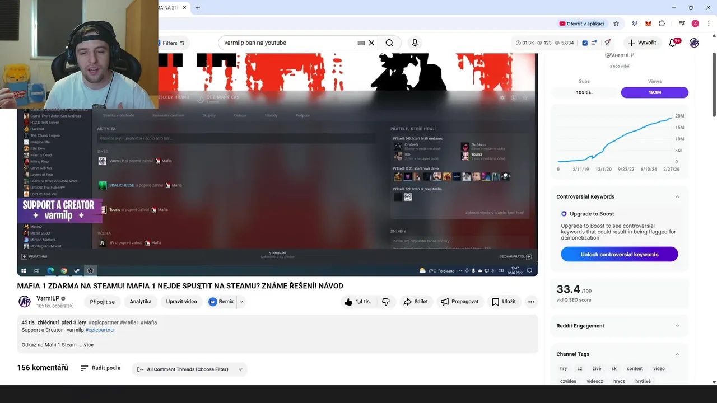Image resolution: width=717 pixels, height=403 pixels.
Task: Click the channel tag 'hry'
Action: (x=564, y=369)
